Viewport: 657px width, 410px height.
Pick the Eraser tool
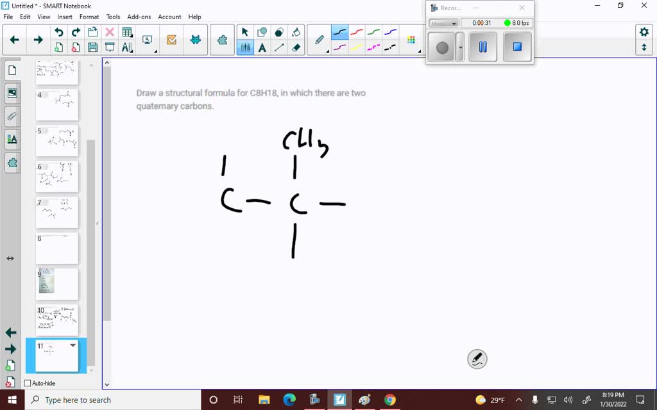point(295,45)
